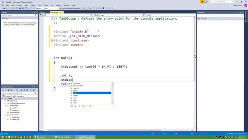
Task: Open the Downloads taskbar window button
Action: (44, 137)
